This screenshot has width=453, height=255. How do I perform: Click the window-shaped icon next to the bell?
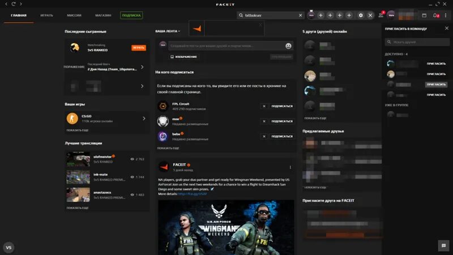pyautogui.click(x=424, y=15)
